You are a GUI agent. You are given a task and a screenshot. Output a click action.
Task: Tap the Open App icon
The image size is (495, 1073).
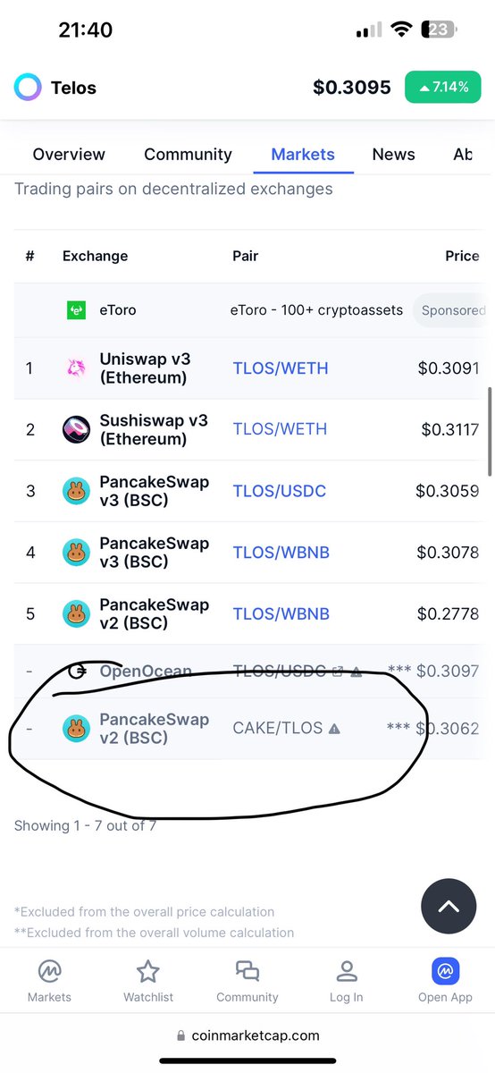tap(445, 972)
